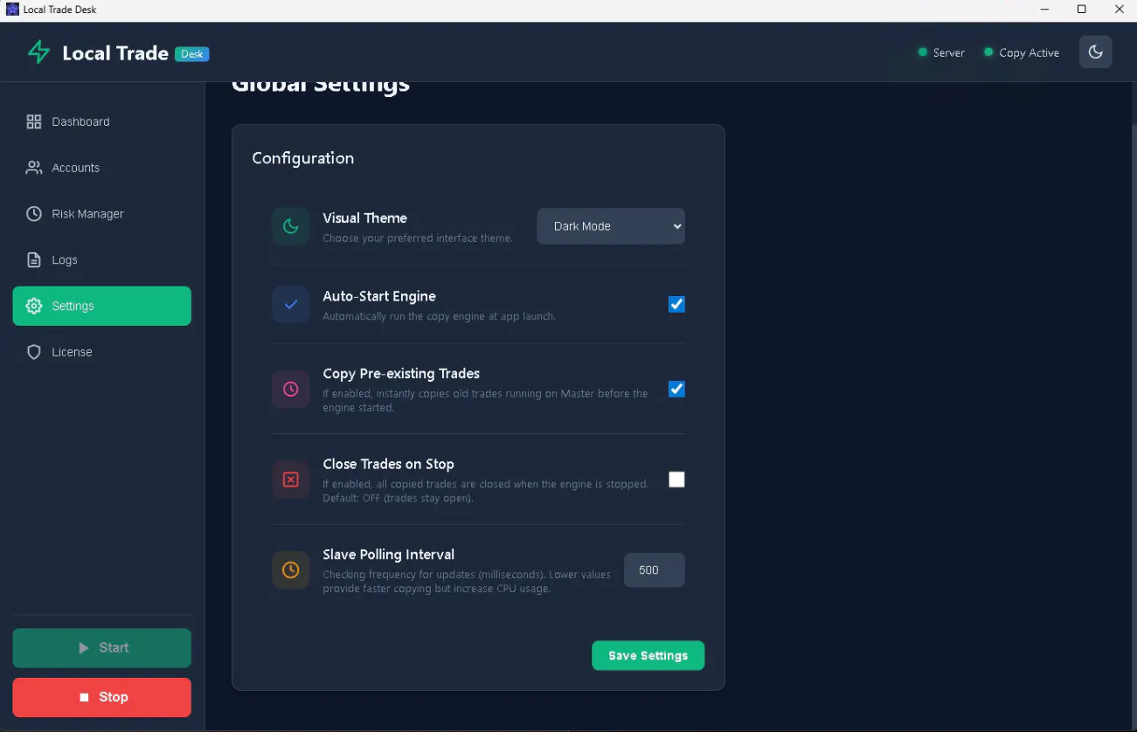Click the Desk badge next to logo
The height and width of the screenshot is (732, 1137).
[192, 54]
